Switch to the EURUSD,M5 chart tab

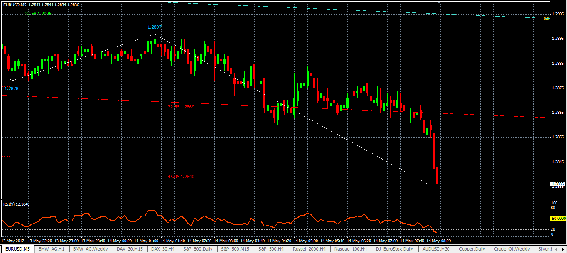[x=17, y=249]
